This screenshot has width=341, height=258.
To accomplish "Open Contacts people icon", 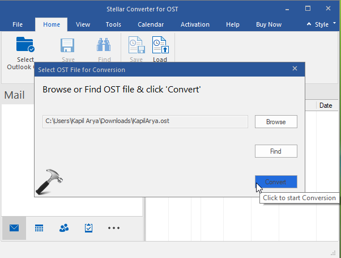I will pyautogui.click(x=64, y=228).
